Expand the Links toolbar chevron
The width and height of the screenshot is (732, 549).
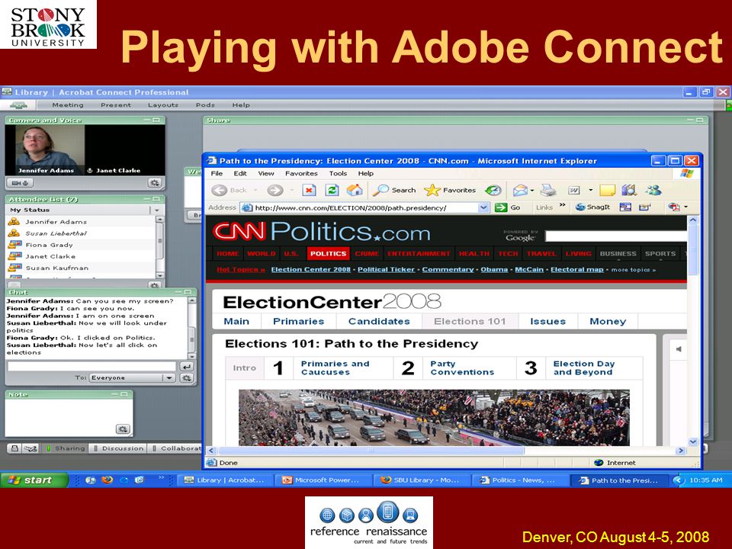pos(563,205)
